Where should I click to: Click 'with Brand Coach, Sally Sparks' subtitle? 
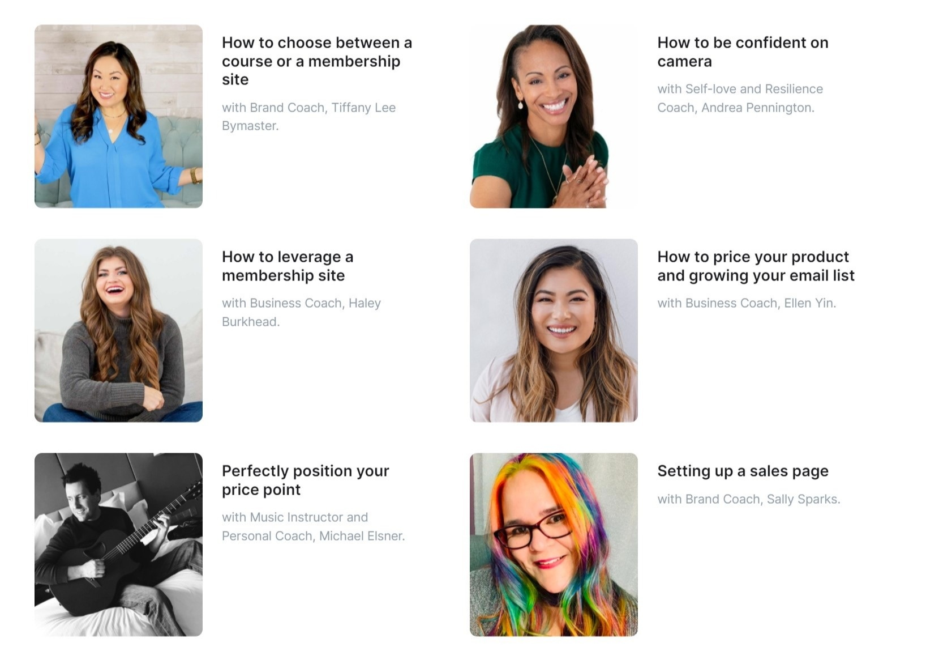coord(748,499)
